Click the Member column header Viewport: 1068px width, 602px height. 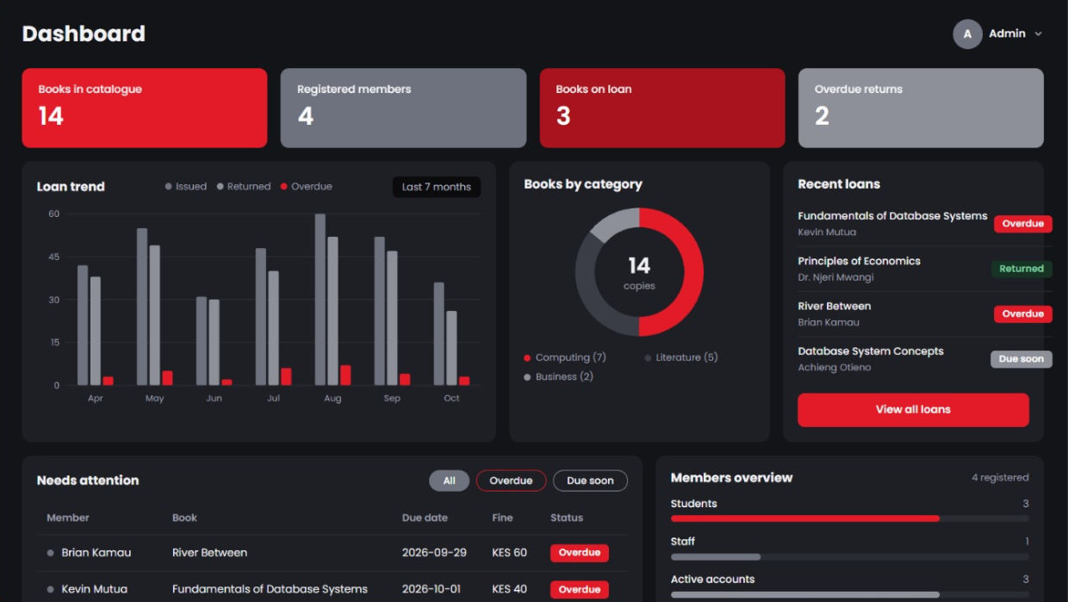pyautogui.click(x=68, y=518)
